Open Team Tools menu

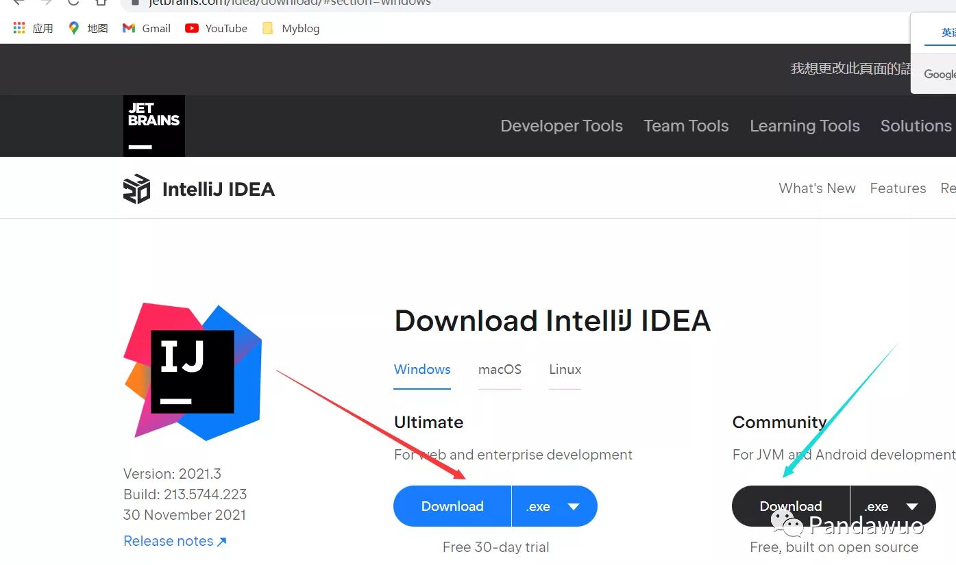[x=686, y=126]
